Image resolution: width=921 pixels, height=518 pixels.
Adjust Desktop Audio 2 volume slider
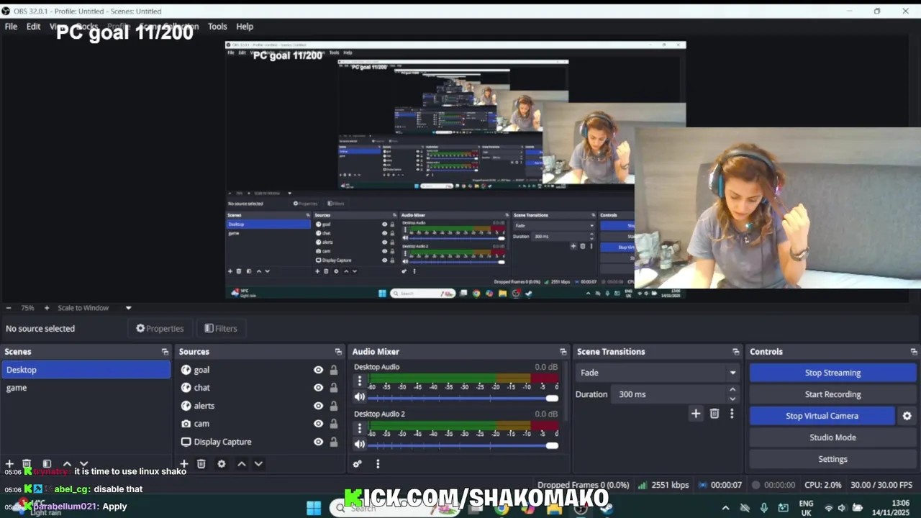pyautogui.click(x=464, y=445)
